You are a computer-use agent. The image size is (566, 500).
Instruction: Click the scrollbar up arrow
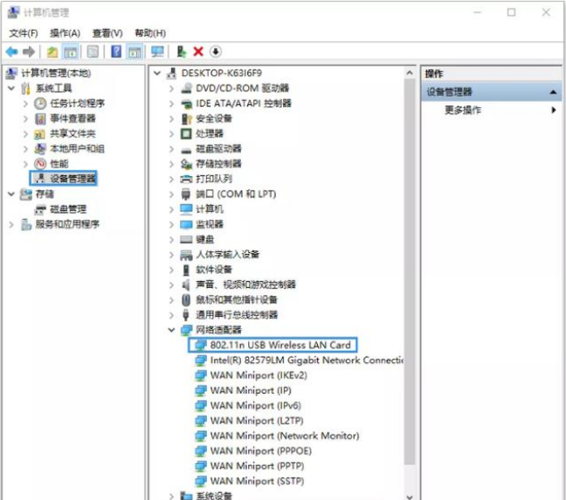pyautogui.click(x=410, y=73)
